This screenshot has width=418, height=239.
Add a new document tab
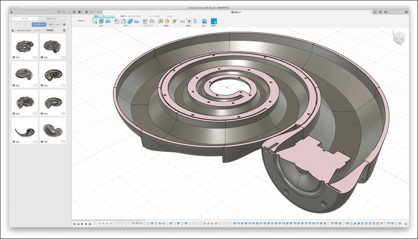(375, 12)
